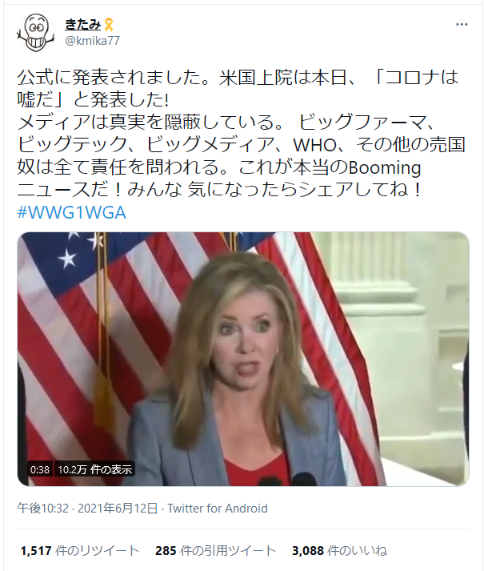Click the tweet body text
Image resolution: width=484 pixels, height=571 pixels.
(242, 134)
